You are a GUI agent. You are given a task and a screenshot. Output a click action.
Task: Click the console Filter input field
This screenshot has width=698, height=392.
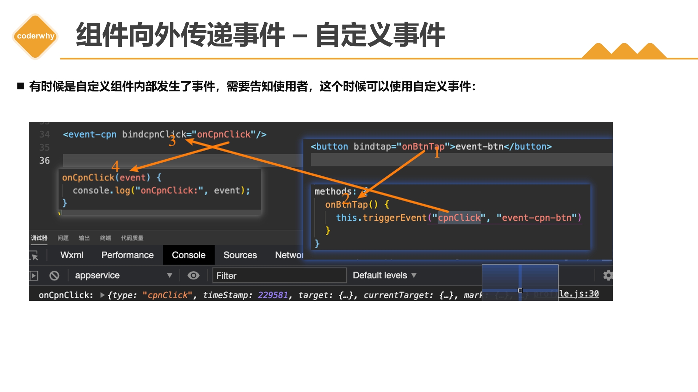pyautogui.click(x=279, y=275)
